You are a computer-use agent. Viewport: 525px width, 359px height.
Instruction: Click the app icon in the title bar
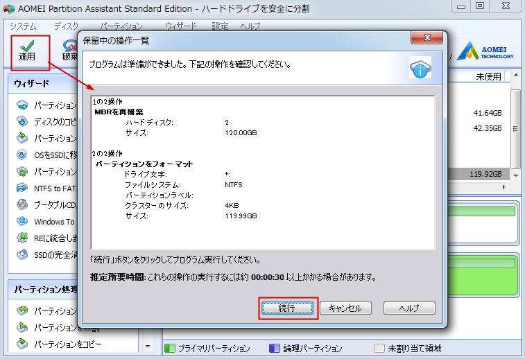point(9,8)
